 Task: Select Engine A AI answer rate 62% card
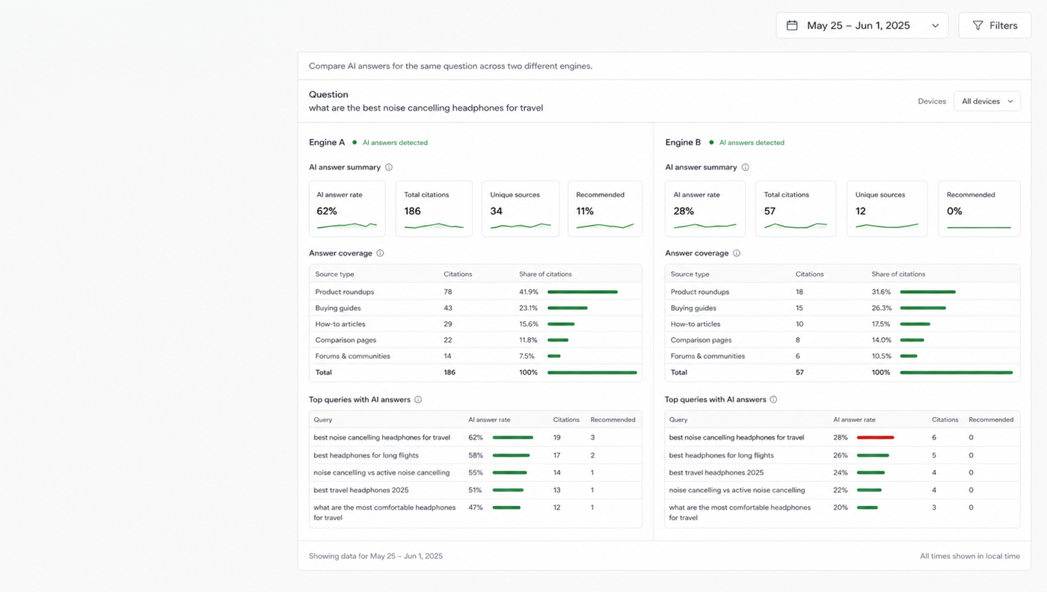coord(347,209)
